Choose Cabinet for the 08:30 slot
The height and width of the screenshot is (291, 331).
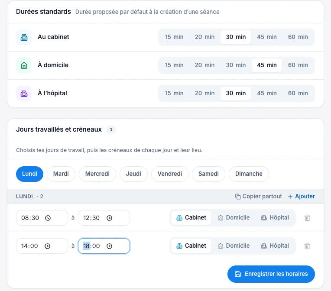pyautogui.click(x=191, y=218)
